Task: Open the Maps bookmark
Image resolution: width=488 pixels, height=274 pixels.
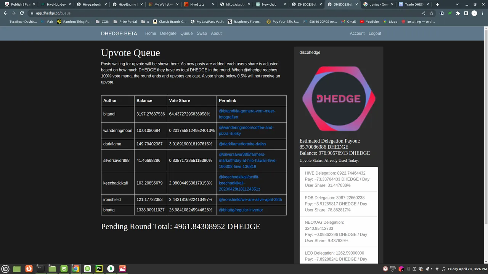Action: click(x=390, y=22)
